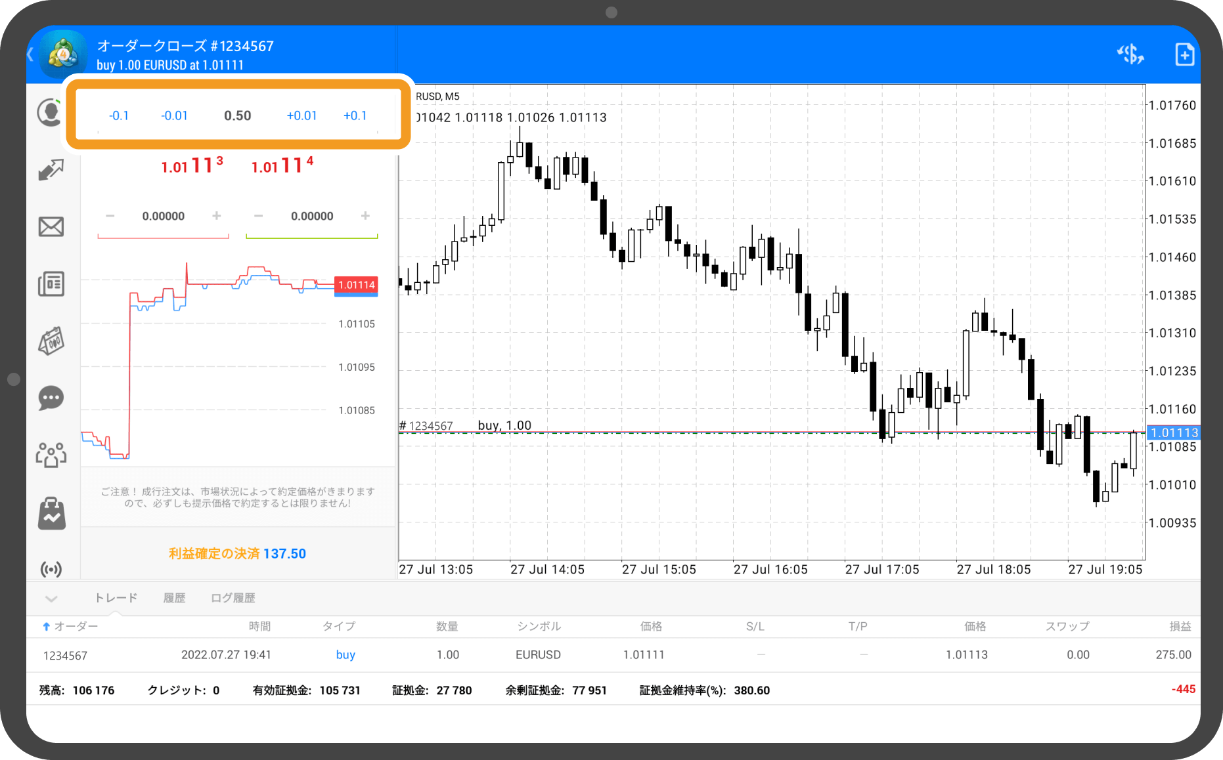Open the economic calendar icon
The height and width of the screenshot is (760, 1223).
pyautogui.click(x=51, y=341)
